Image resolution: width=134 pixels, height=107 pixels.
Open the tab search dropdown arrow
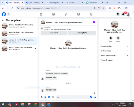coord(3,3)
